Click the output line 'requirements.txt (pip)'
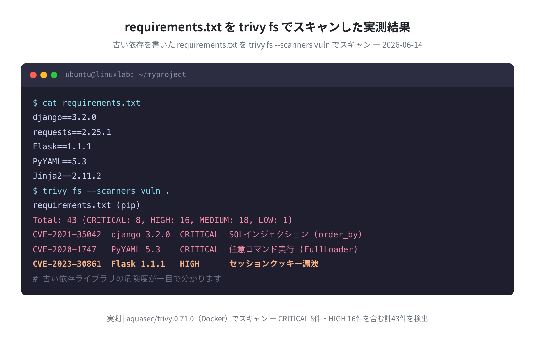 pyautogui.click(x=86, y=205)
